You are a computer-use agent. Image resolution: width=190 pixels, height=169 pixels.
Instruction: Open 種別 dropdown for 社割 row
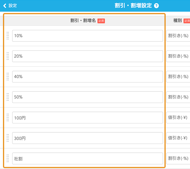pyautogui.click(x=178, y=158)
